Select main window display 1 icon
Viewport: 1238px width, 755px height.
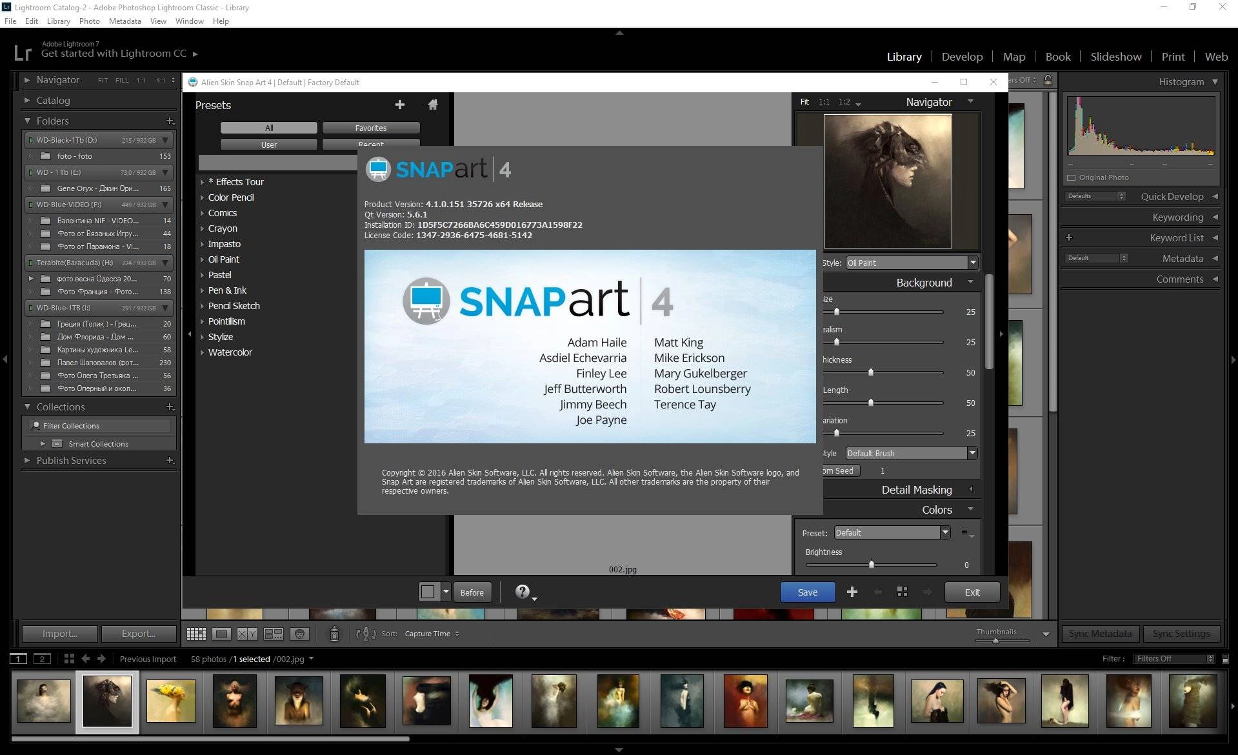pos(18,658)
